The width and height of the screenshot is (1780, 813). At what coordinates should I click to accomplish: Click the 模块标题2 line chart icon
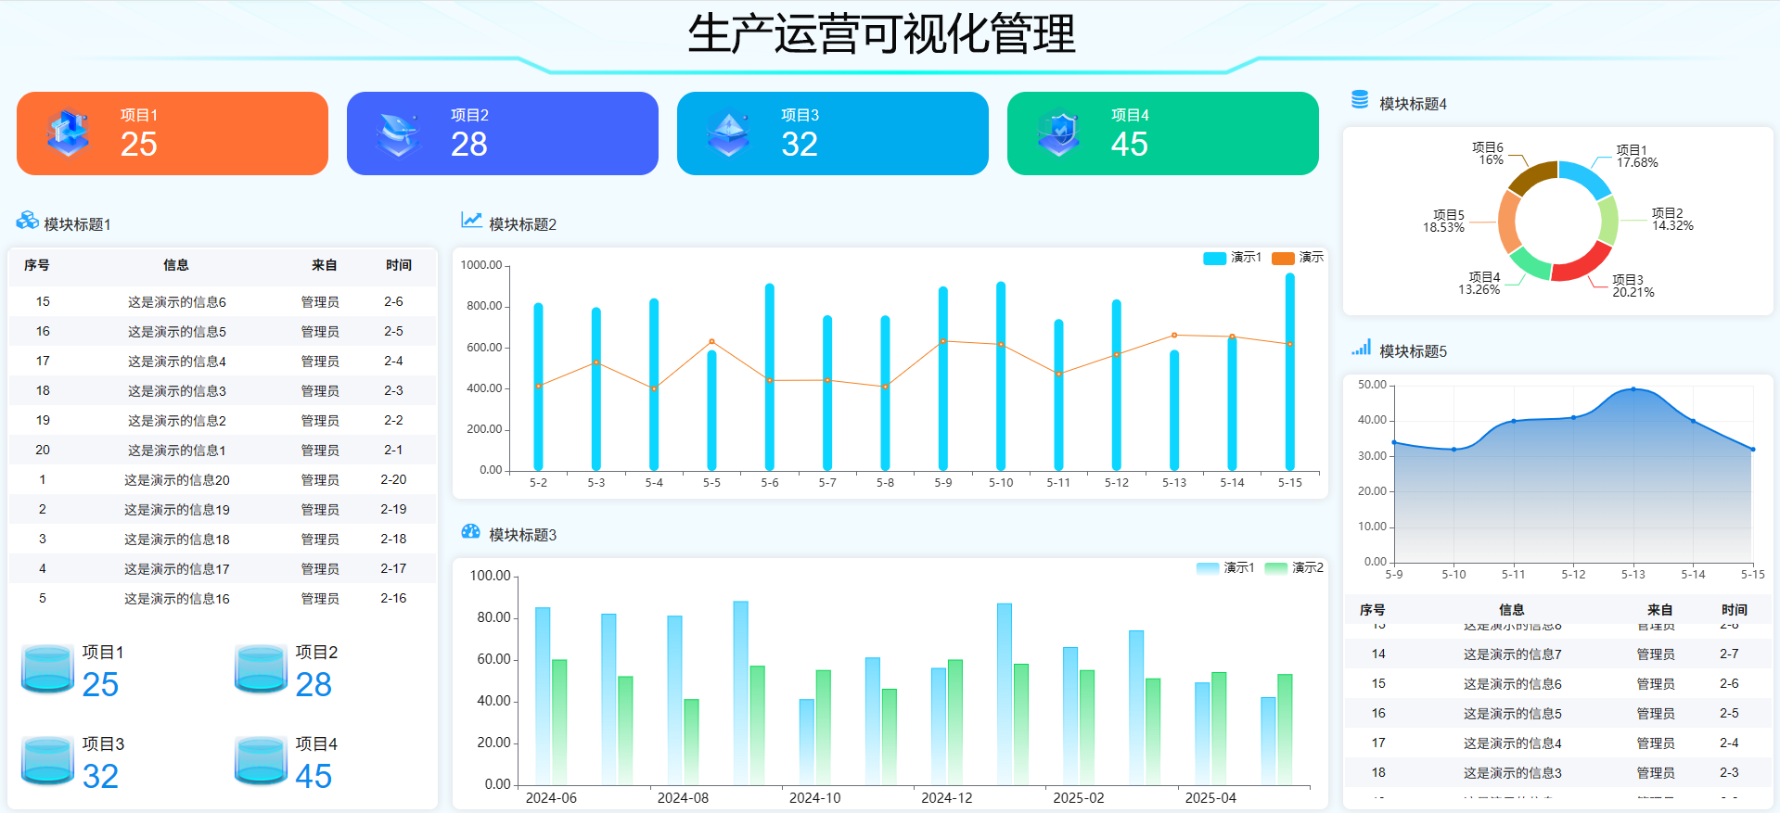point(471,220)
